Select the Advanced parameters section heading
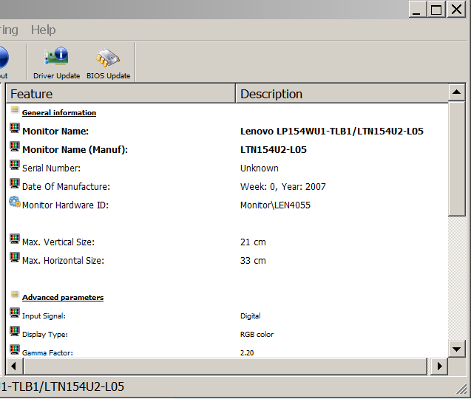Image resolution: width=471 pixels, height=399 pixels. click(x=63, y=298)
